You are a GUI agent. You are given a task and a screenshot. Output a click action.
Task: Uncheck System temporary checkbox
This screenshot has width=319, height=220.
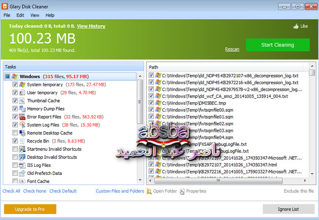15,84
